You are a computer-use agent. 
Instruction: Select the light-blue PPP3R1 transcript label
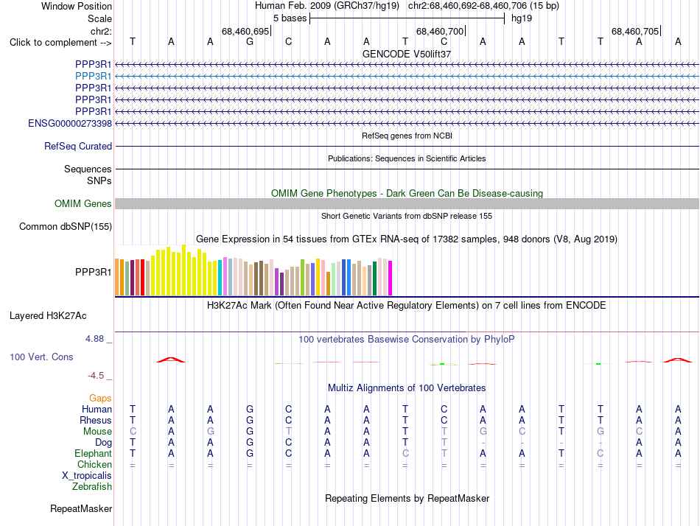[94, 77]
